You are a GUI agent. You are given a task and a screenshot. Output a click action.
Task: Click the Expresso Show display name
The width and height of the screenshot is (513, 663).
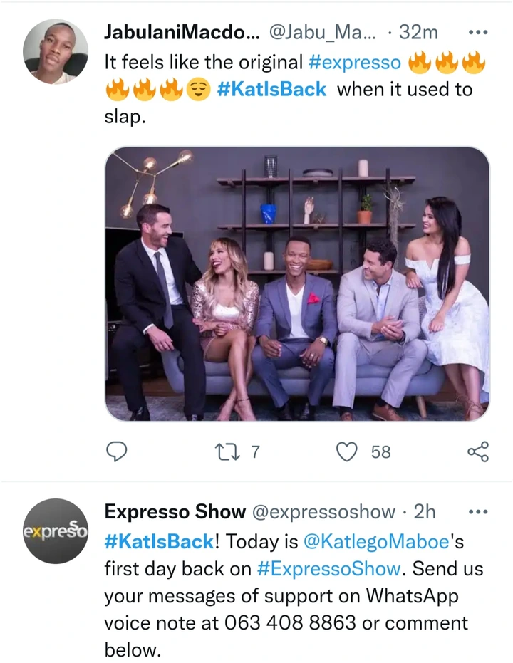click(x=175, y=511)
